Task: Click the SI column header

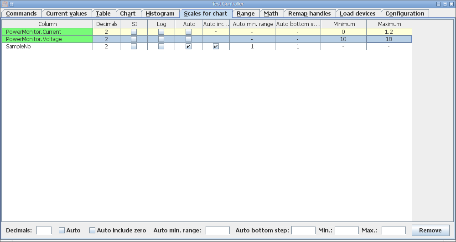Action: click(134, 24)
